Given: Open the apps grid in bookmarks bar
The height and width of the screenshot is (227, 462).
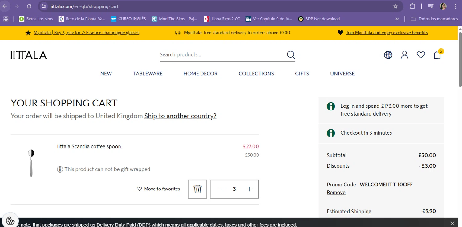Looking at the screenshot, I should tap(6, 19).
